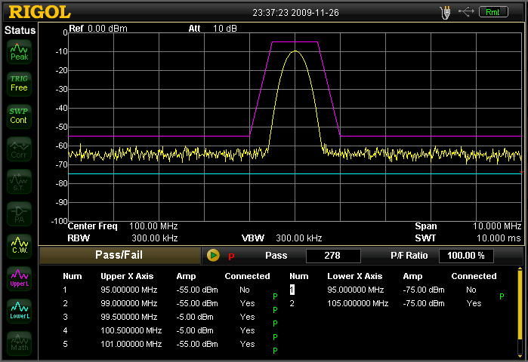Select the Pass count field showing 278
This screenshot has height=362, width=528.
[x=333, y=256]
